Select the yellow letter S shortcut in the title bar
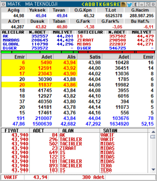The width and height of the screenshot is (157, 181). pos(111,4)
